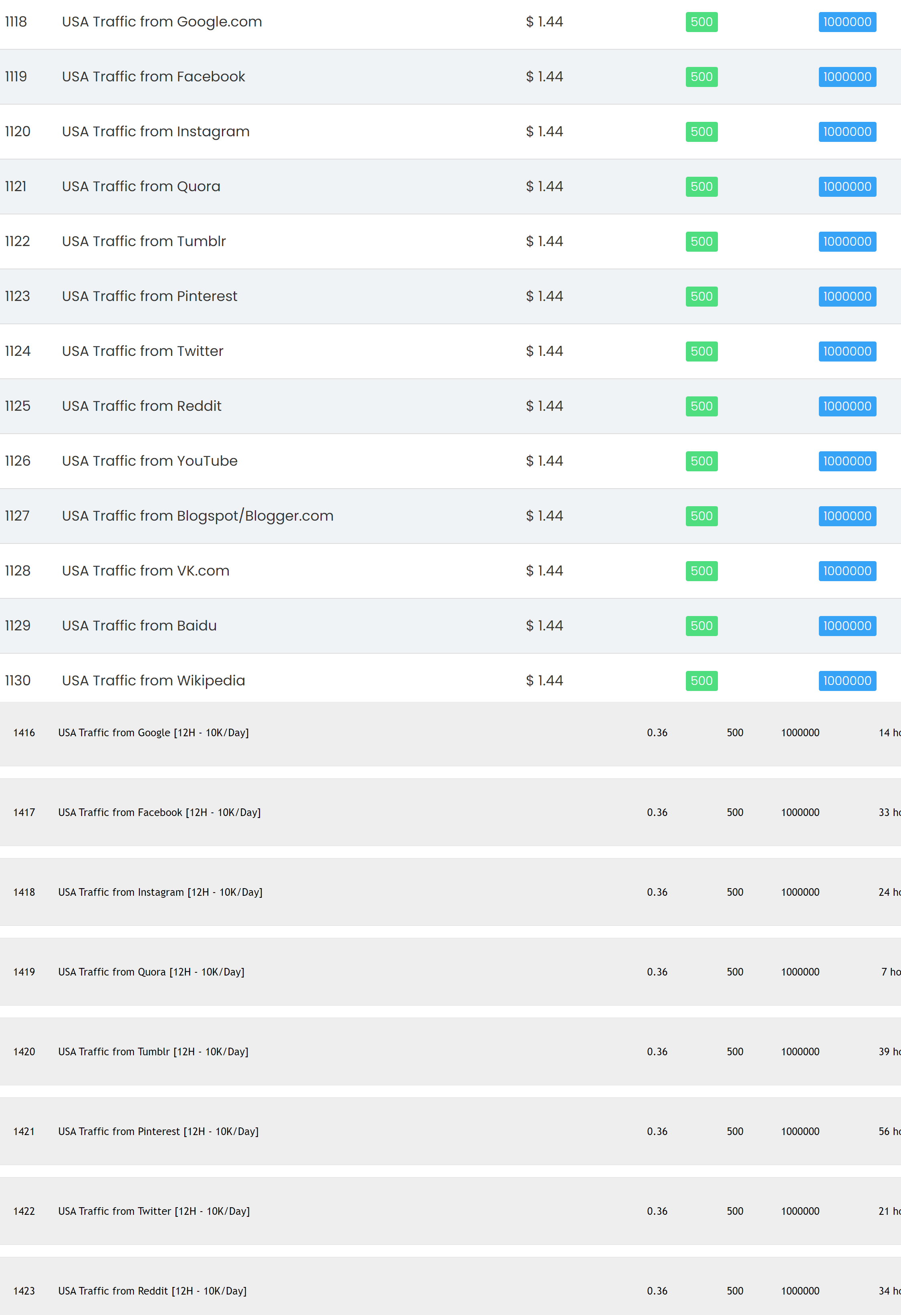Click the 500 minimum in row 1416
901x1315 pixels.
(735, 733)
